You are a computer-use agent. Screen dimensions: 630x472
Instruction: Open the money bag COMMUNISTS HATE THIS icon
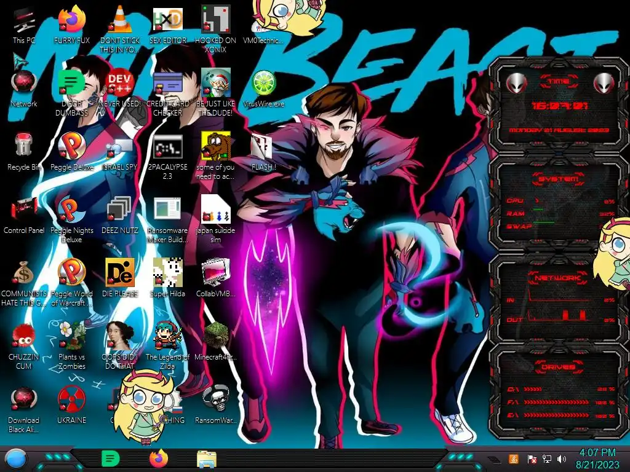[24, 283]
